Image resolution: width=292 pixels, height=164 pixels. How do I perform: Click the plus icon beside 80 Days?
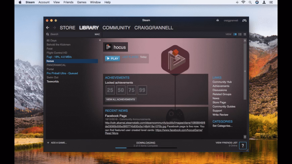(100, 40)
